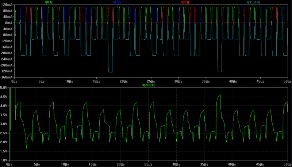Click 5µs on the V(n001) pane time axis
The height and width of the screenshot is (167, 292).
(37, 164)
